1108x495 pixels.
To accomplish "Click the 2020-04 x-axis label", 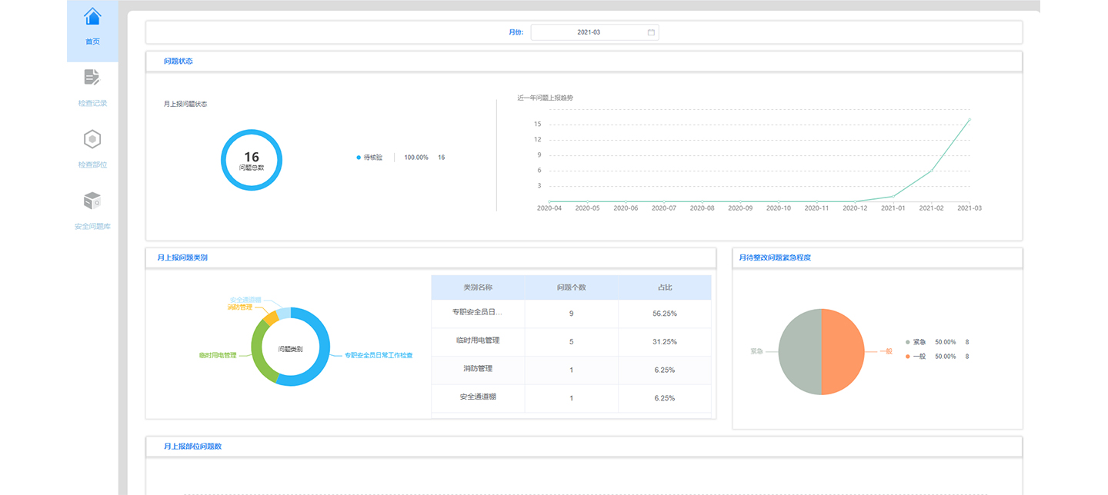I will [x=549, y=208].
